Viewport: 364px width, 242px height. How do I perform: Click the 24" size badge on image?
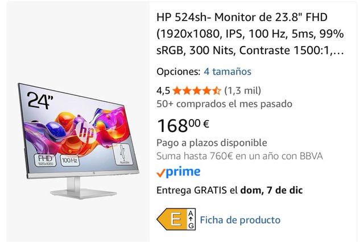40,100
